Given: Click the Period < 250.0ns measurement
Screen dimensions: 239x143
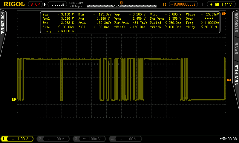Looking at the screenshot, I should (166, 23).
